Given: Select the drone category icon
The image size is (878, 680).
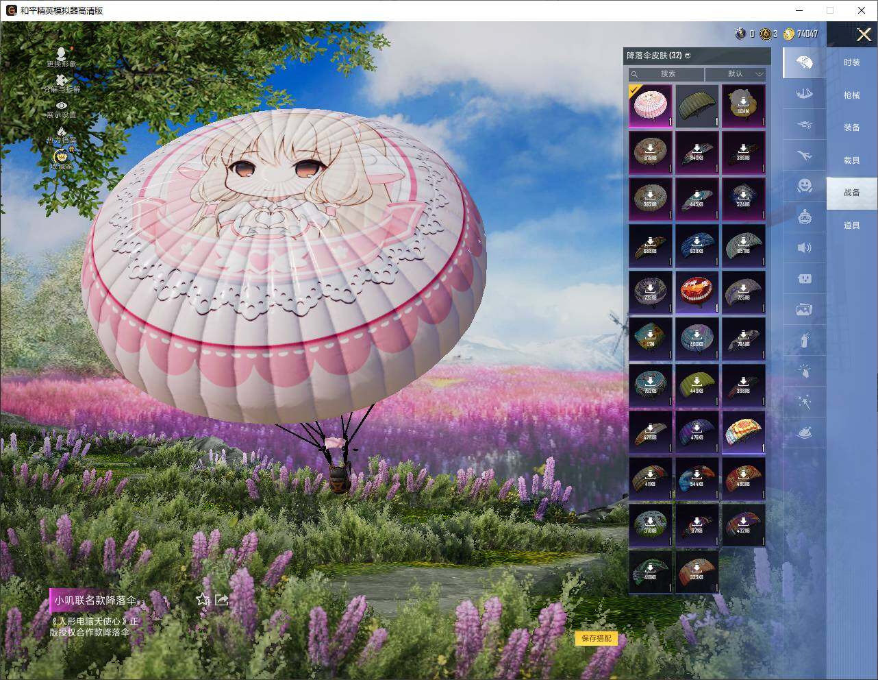Looking at the screenshot, I should [x=805, y=125].
